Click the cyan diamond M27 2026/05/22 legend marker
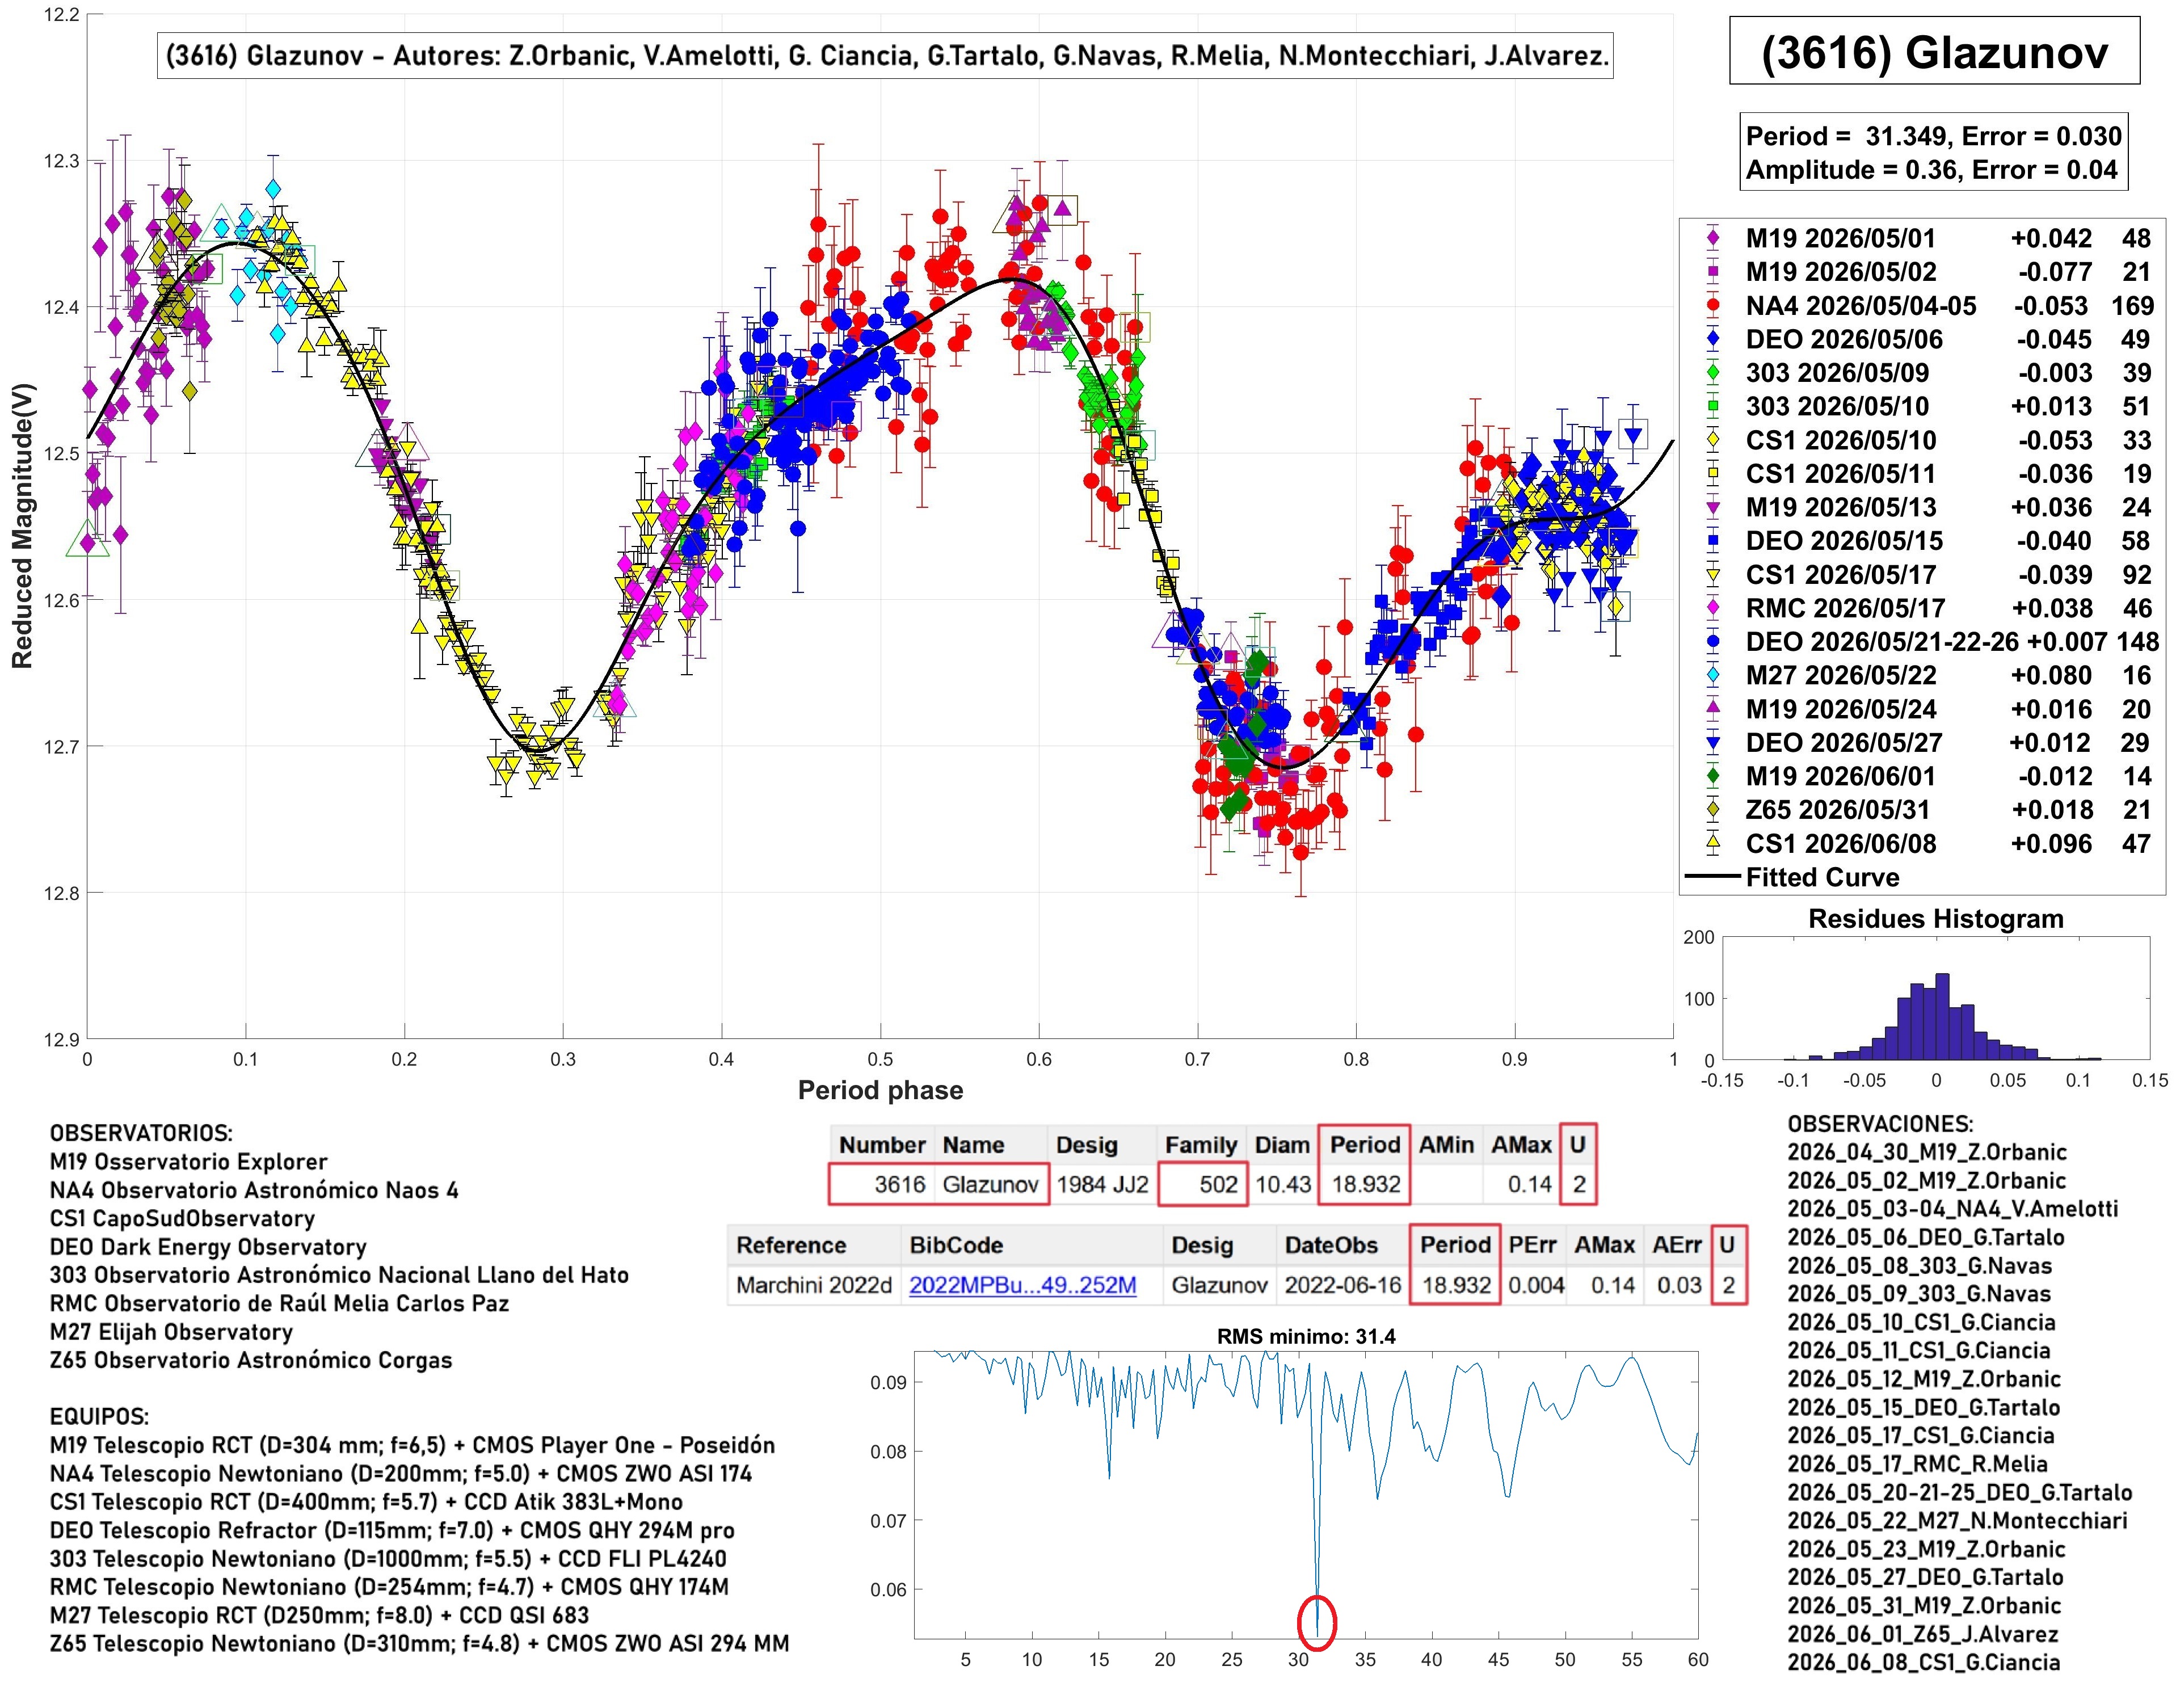2176x1708 pixels. (x=1713, y=675)
